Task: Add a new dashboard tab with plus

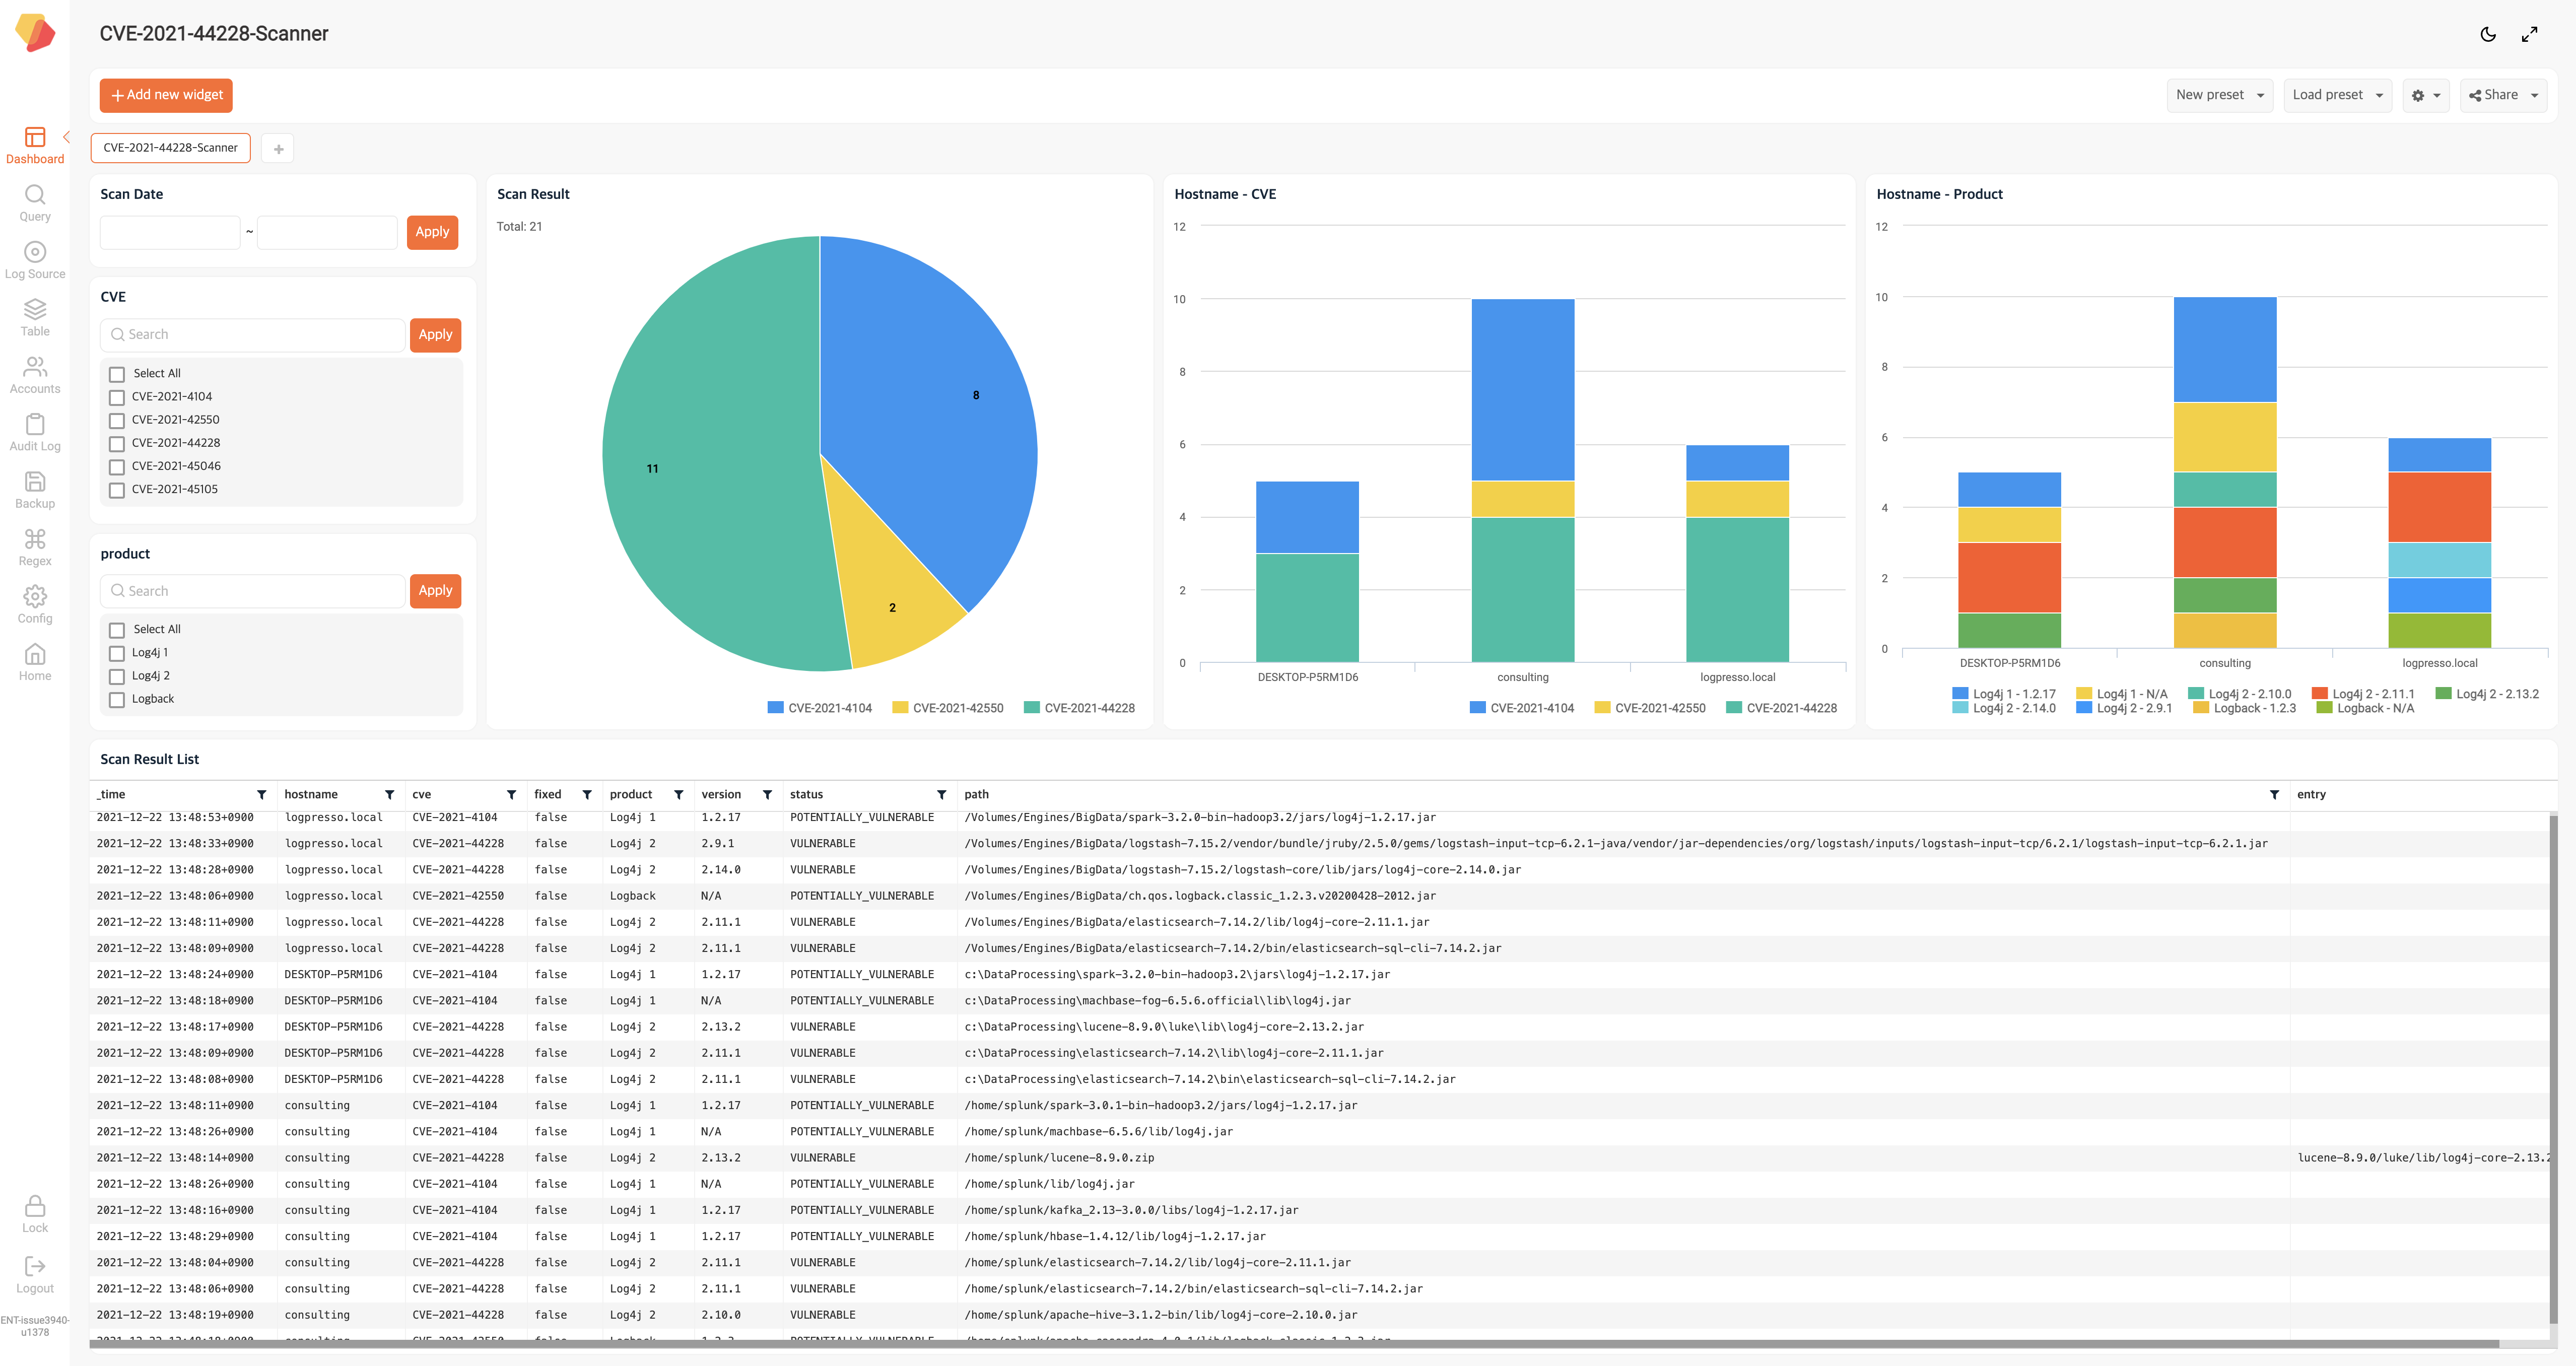Action: [x=278, y=149]
